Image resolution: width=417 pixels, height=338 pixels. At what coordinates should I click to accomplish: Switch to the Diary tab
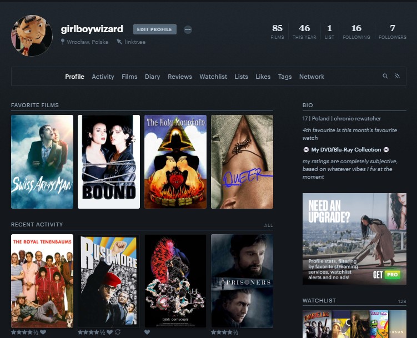coord(152,77)
